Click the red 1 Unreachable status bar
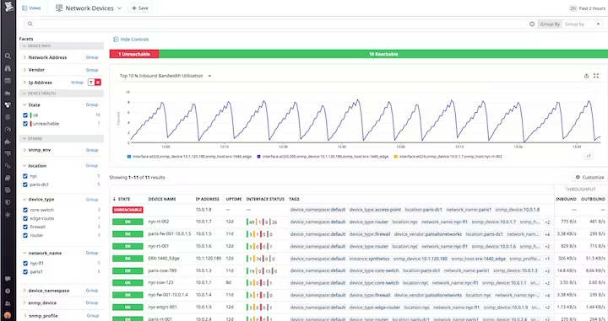This screenshot has height=321, width=608. (134, 54)
